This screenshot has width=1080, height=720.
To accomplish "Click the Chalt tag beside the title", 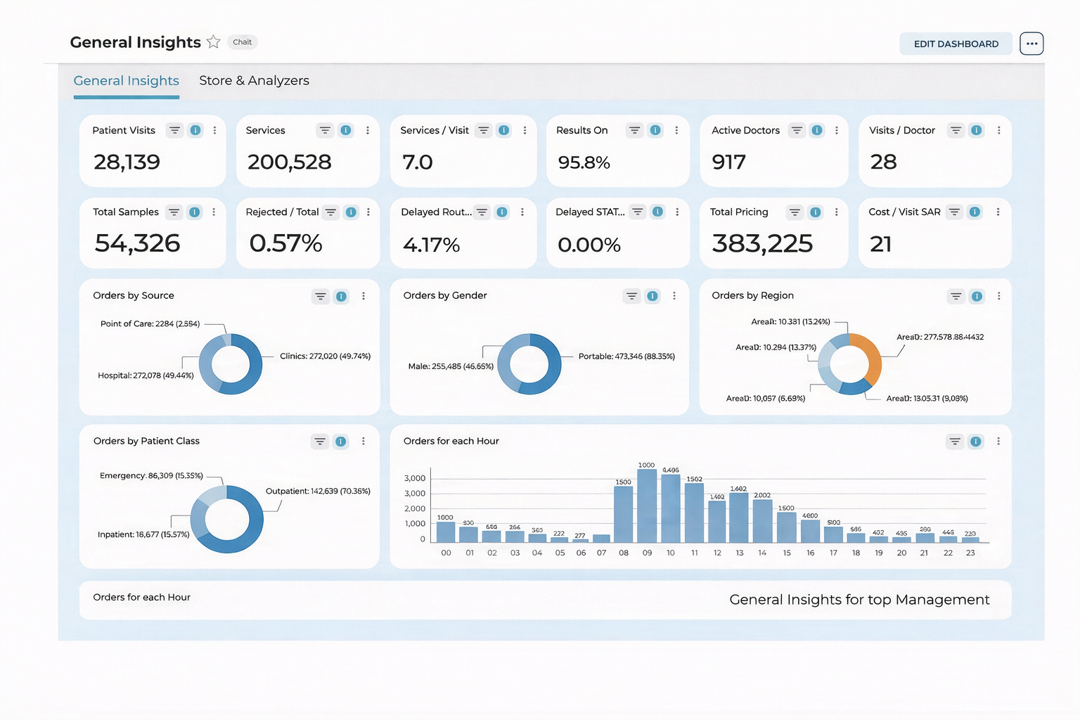I will pyautogui.click(x=243, y=42).
